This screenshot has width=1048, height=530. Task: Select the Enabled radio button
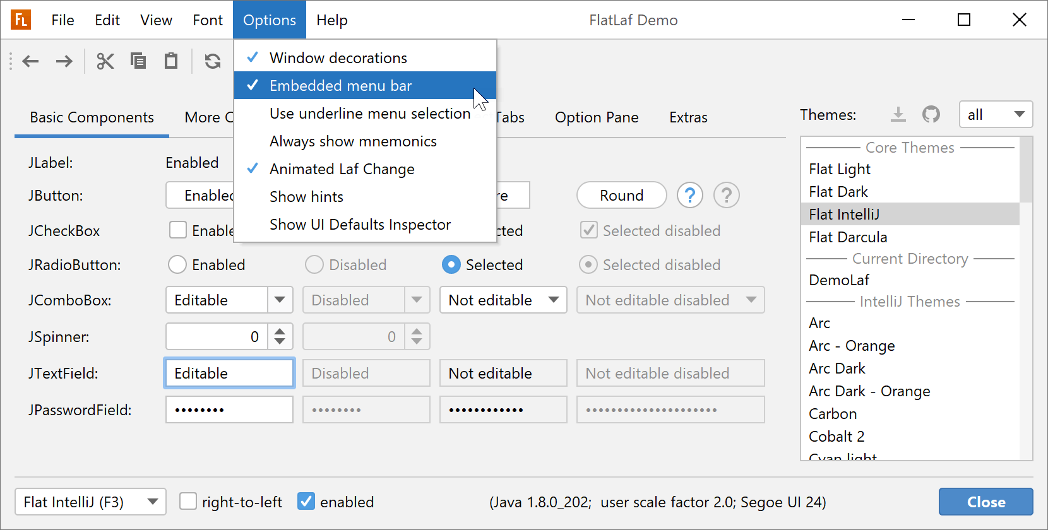(x=177, y=264)
